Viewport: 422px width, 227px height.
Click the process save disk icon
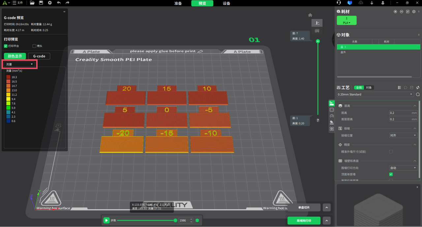[412, 88]
